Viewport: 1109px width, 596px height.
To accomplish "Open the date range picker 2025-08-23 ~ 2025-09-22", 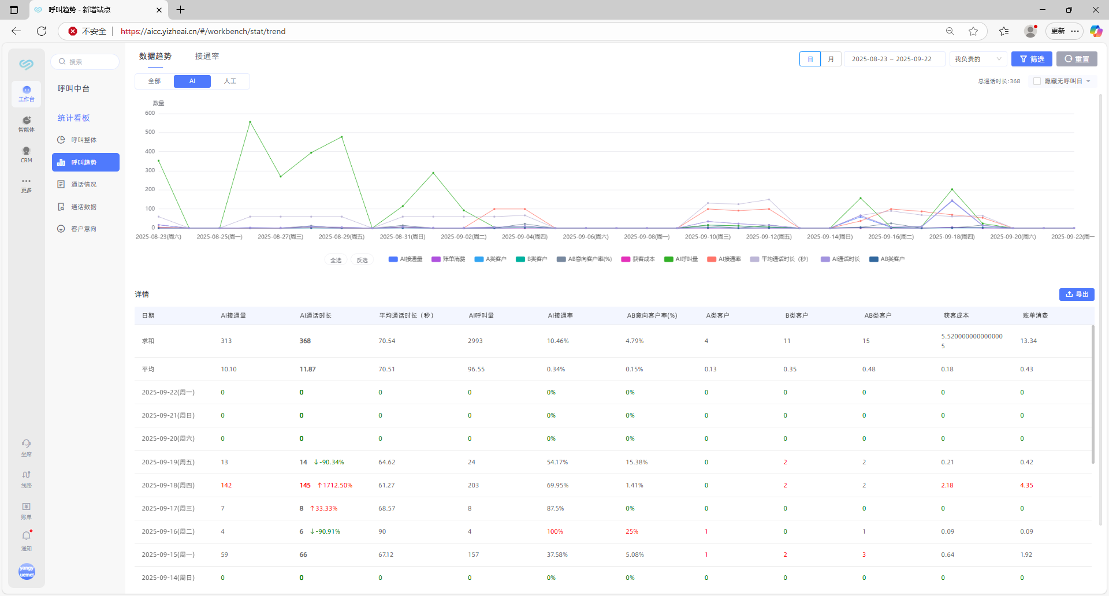I will (893, 59).
